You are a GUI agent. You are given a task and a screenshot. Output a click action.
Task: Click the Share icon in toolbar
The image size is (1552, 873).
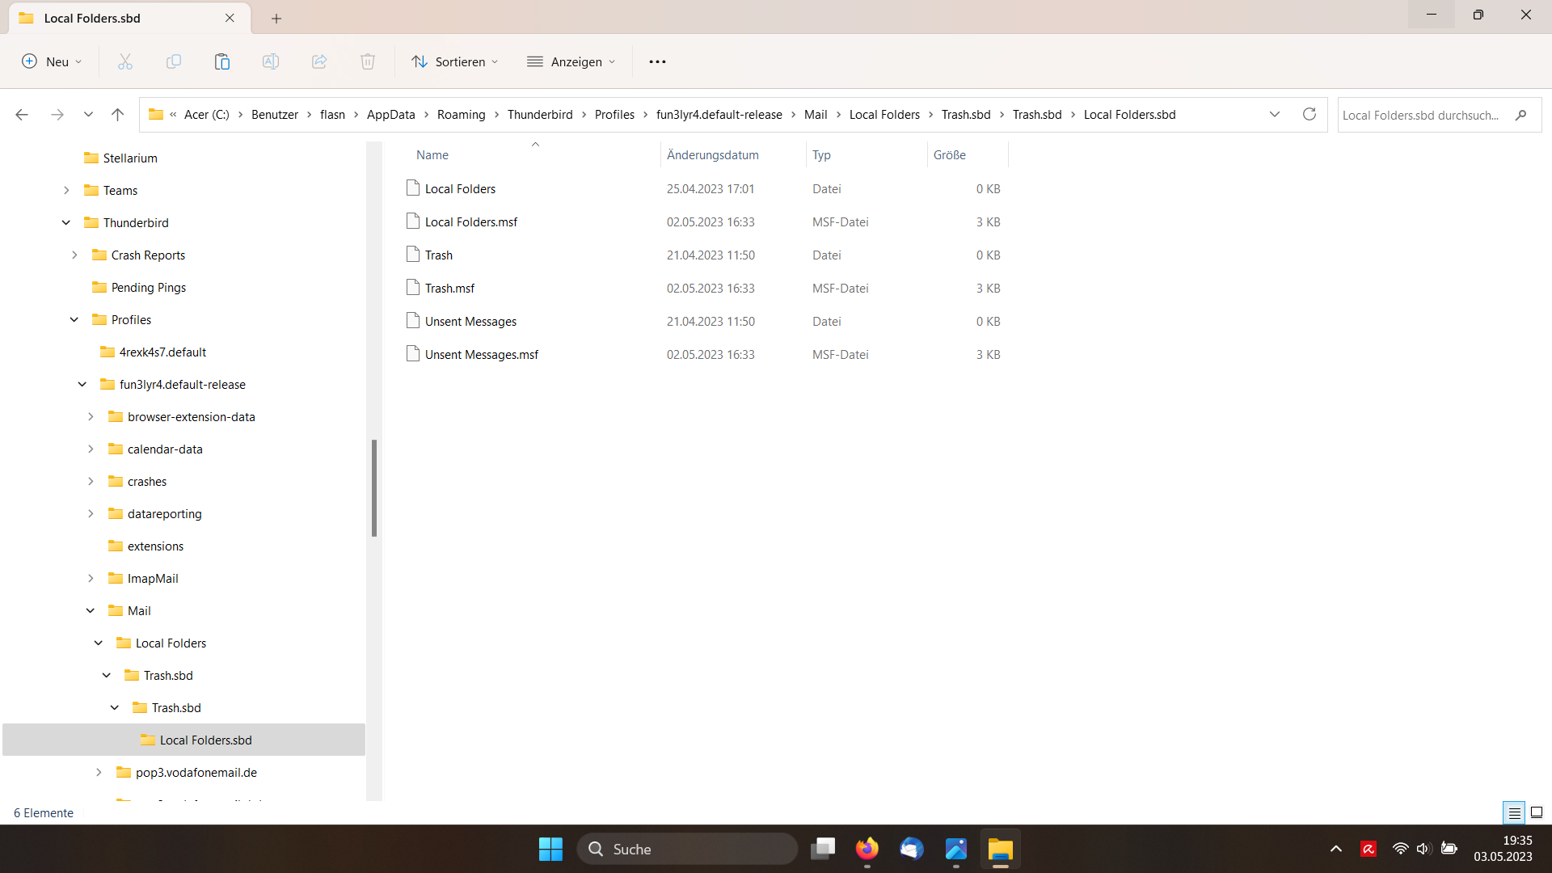pyautogui.click(x=319, y=61)
